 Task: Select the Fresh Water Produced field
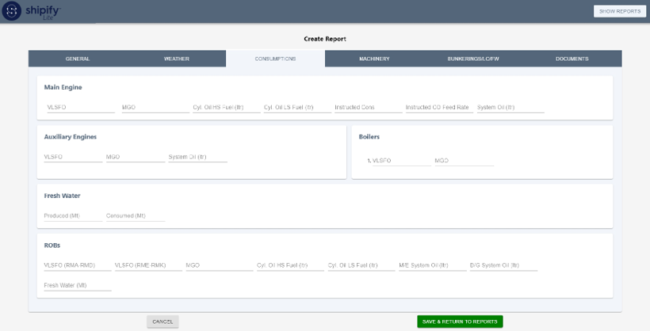coord(73,215)
